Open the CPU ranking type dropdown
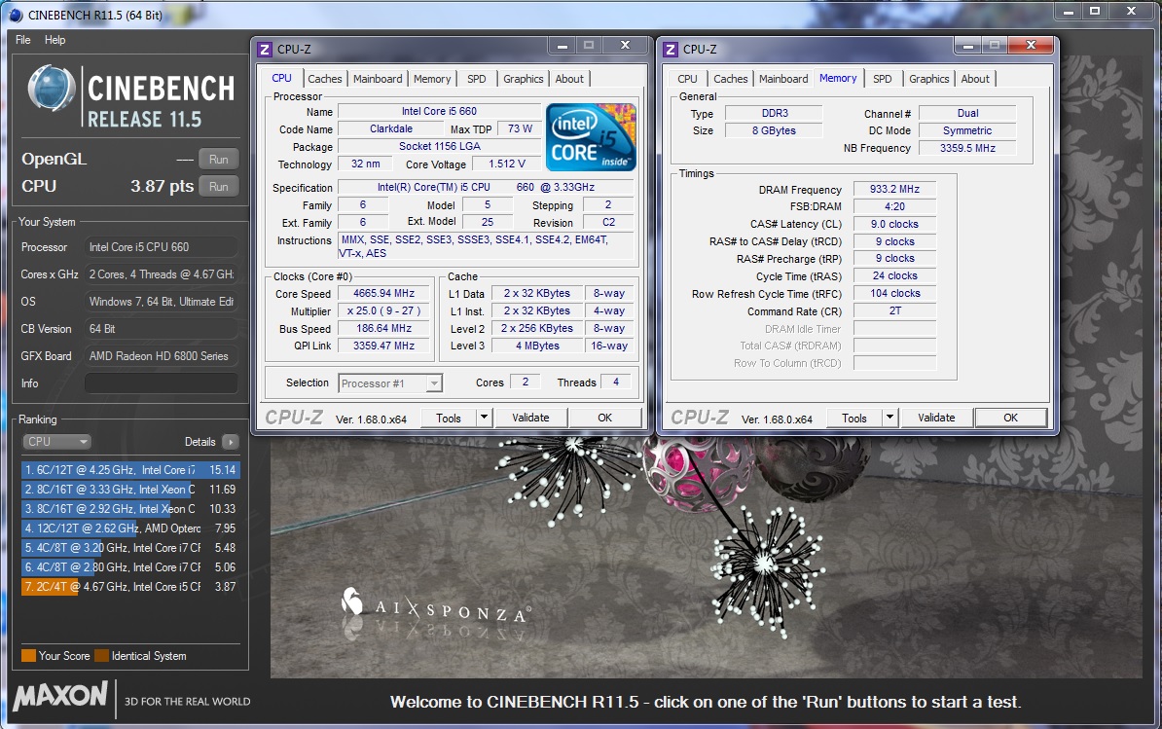This screenshot has height=729, width=1162. point(56,442)
